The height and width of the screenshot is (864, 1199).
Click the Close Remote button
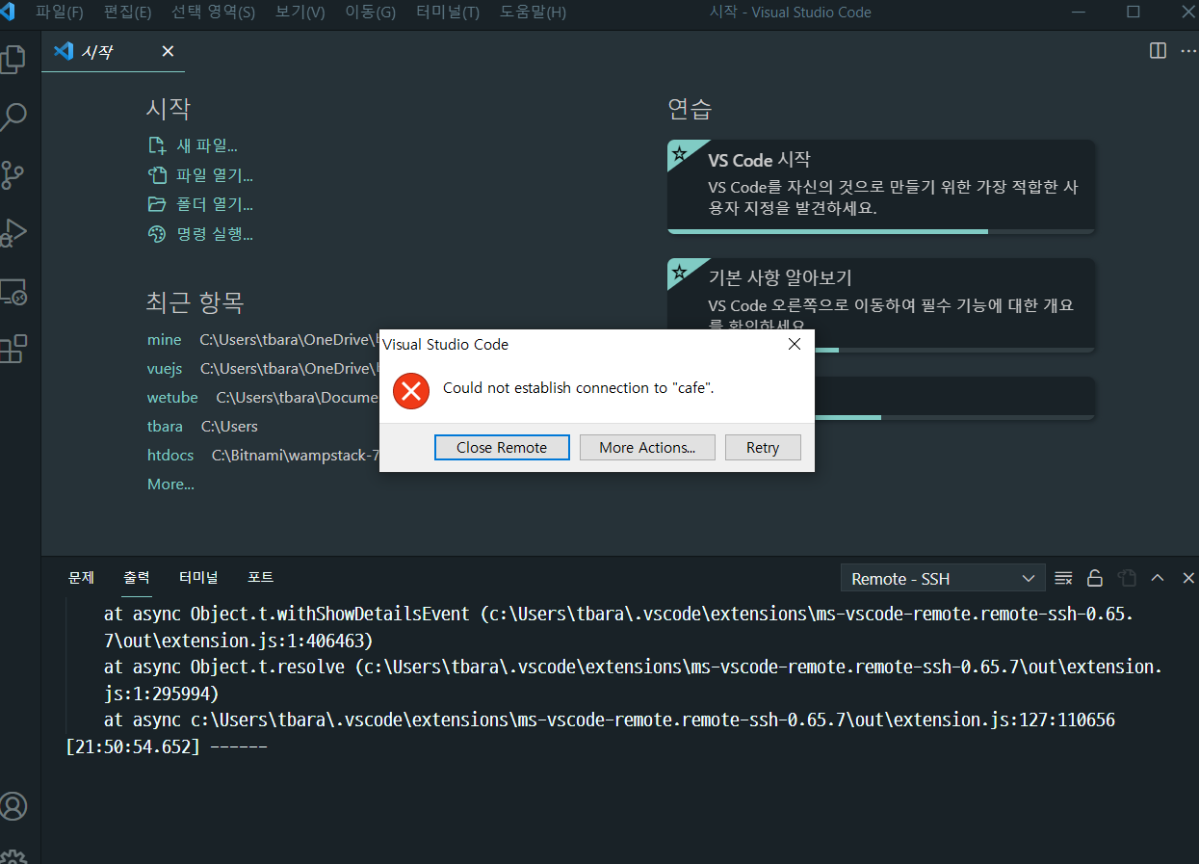(502, 447)
